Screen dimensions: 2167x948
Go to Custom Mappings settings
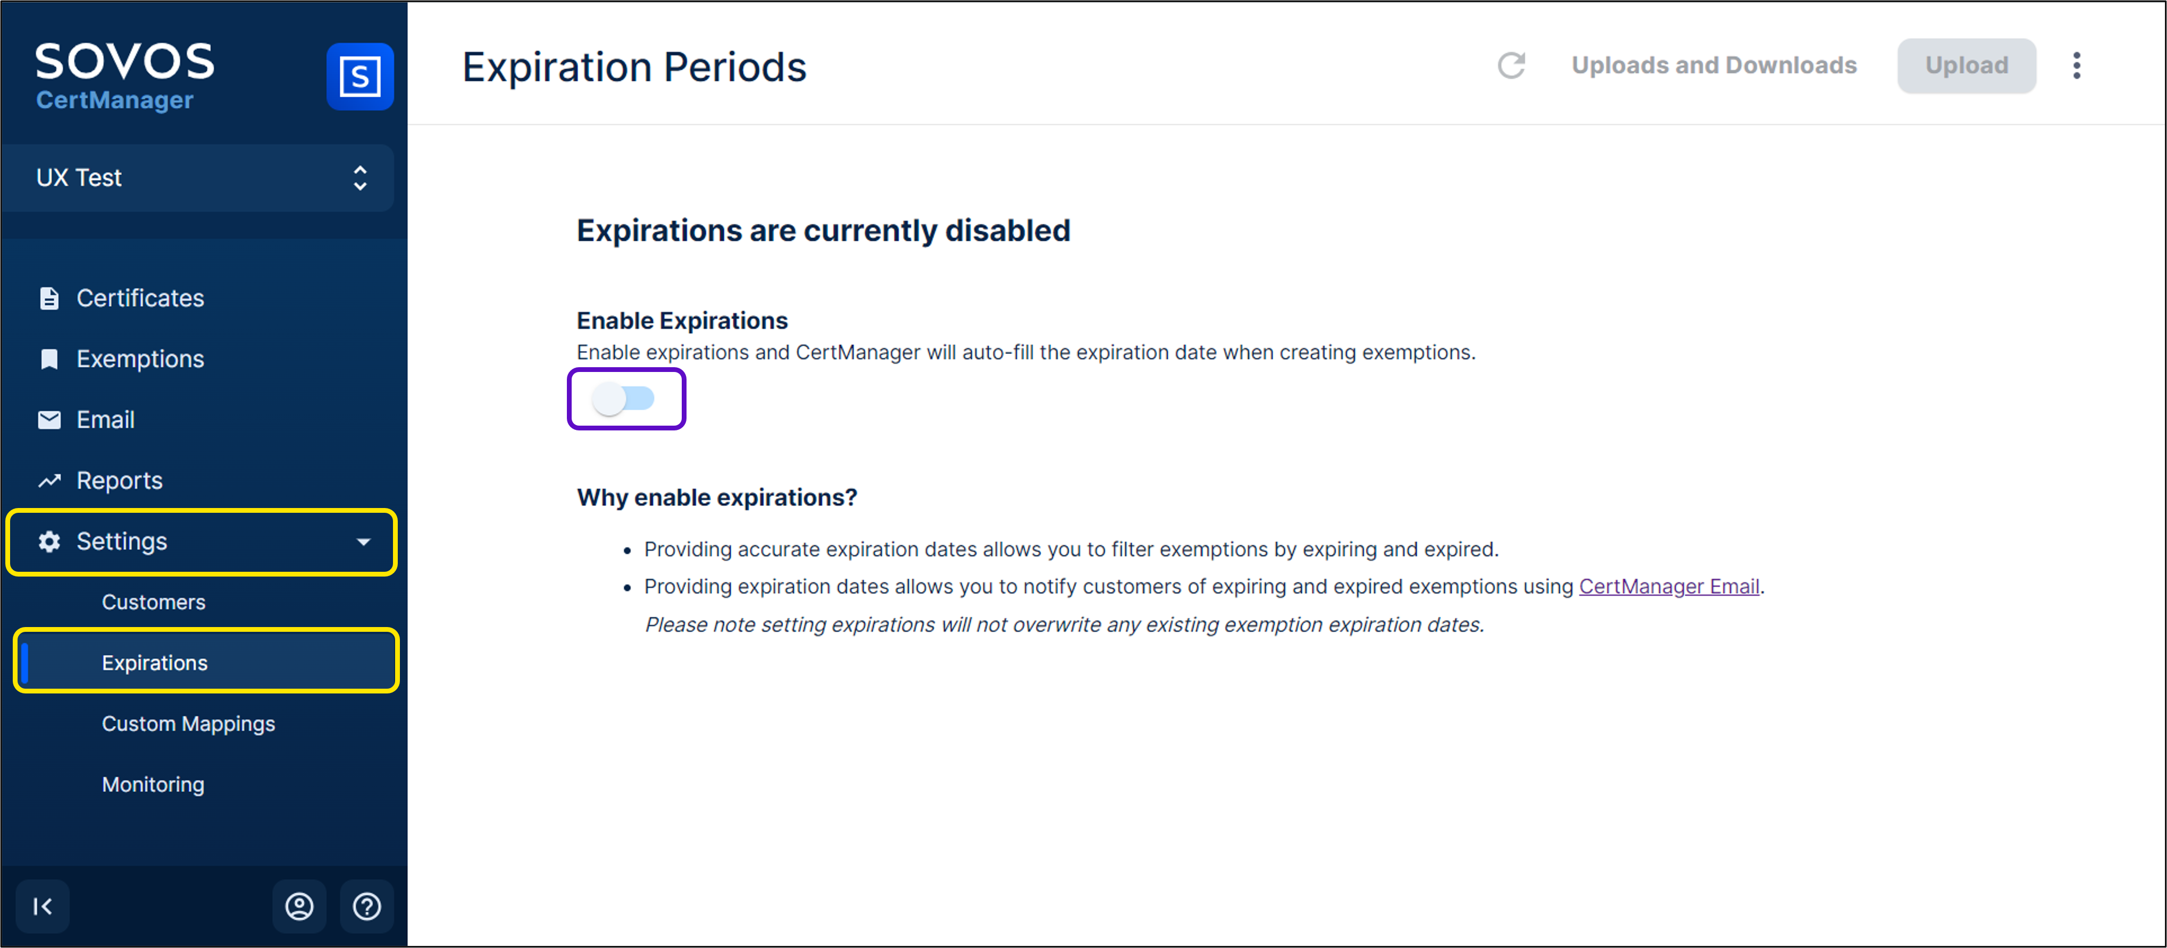point(188,724)
